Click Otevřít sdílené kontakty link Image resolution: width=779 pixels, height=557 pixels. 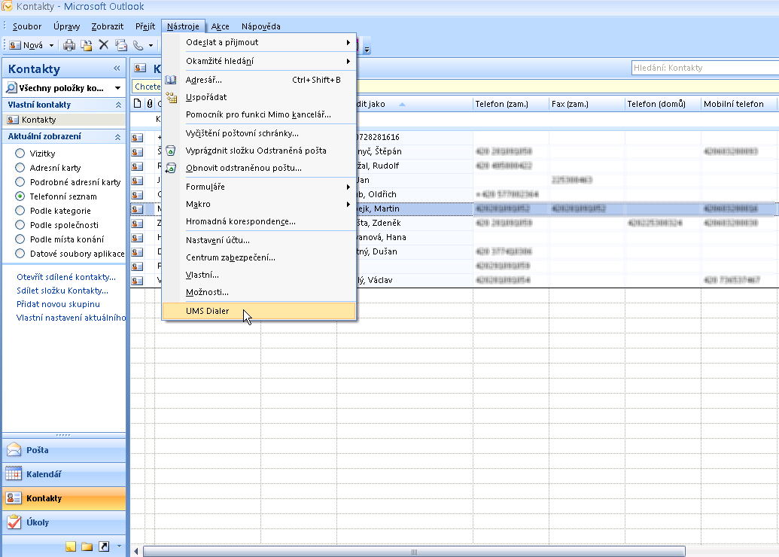tap(66, 277)
